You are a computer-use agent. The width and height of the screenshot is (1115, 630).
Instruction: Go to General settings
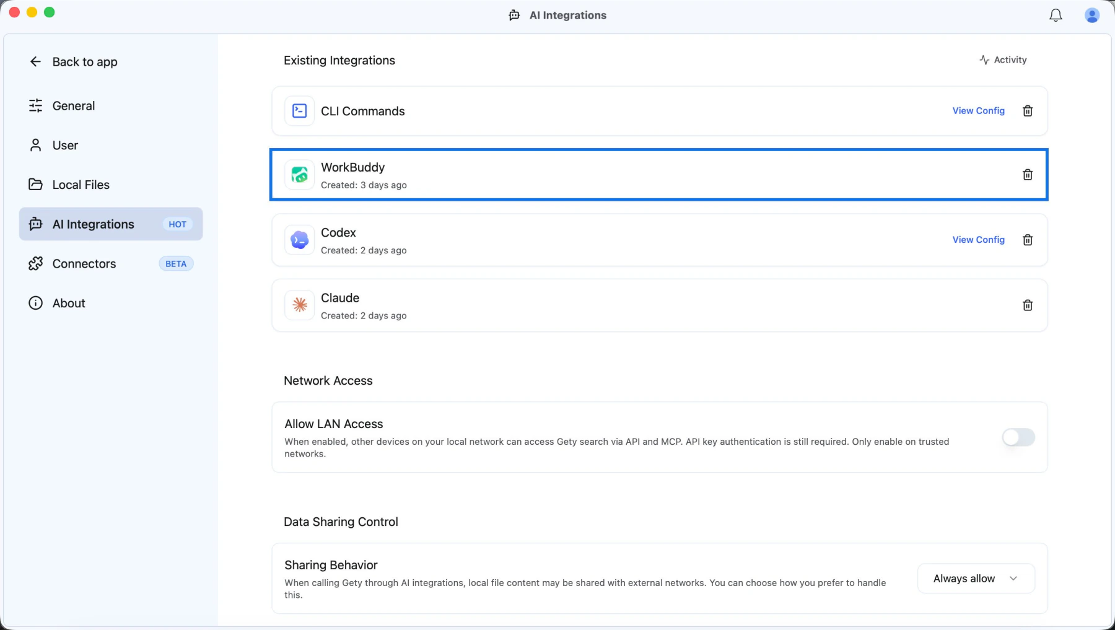tap(111, 106)
